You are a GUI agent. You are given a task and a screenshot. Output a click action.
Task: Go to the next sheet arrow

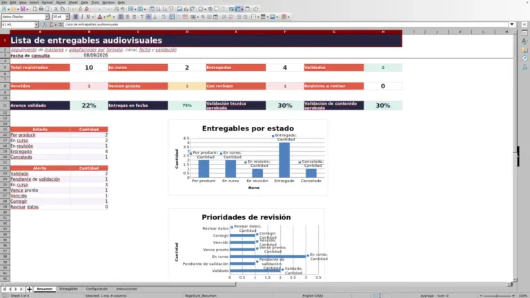(16, 289)
